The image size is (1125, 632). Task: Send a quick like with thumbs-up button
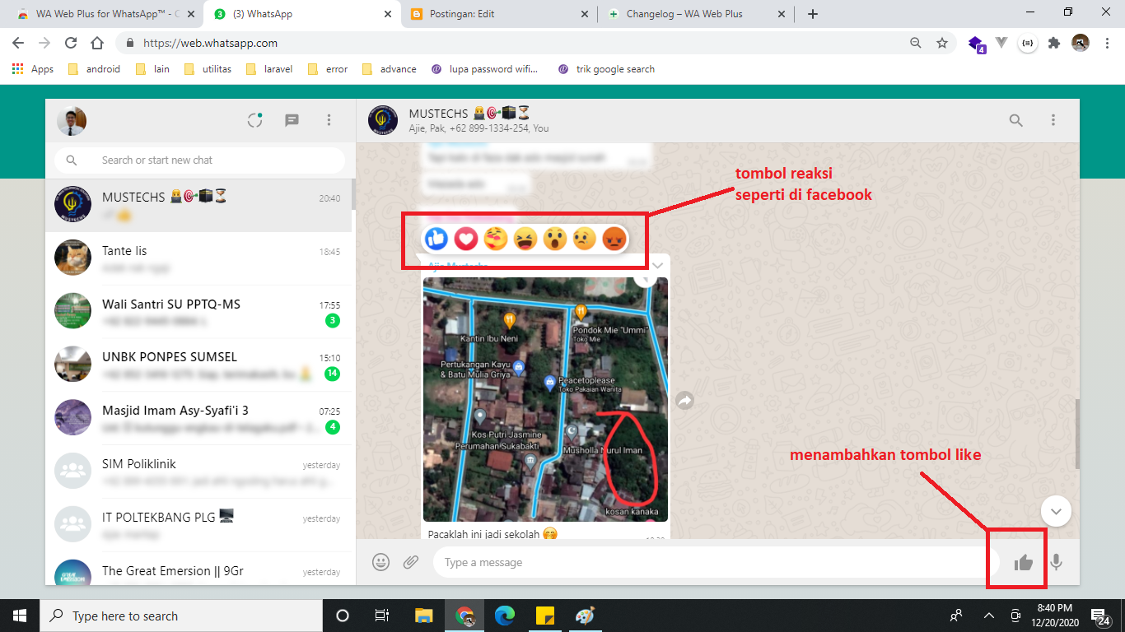[x=1024, y=563]
